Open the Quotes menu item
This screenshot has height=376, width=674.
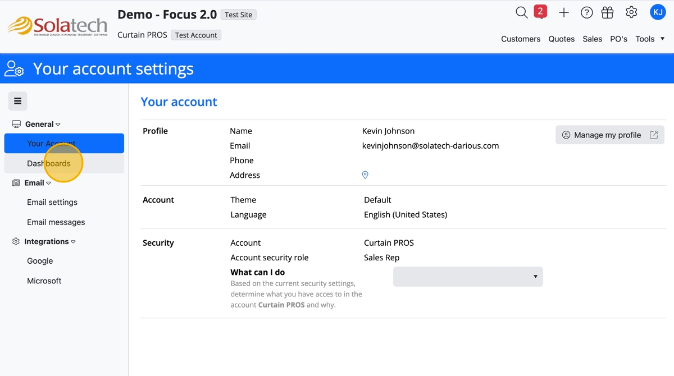[x=561, y=39]
